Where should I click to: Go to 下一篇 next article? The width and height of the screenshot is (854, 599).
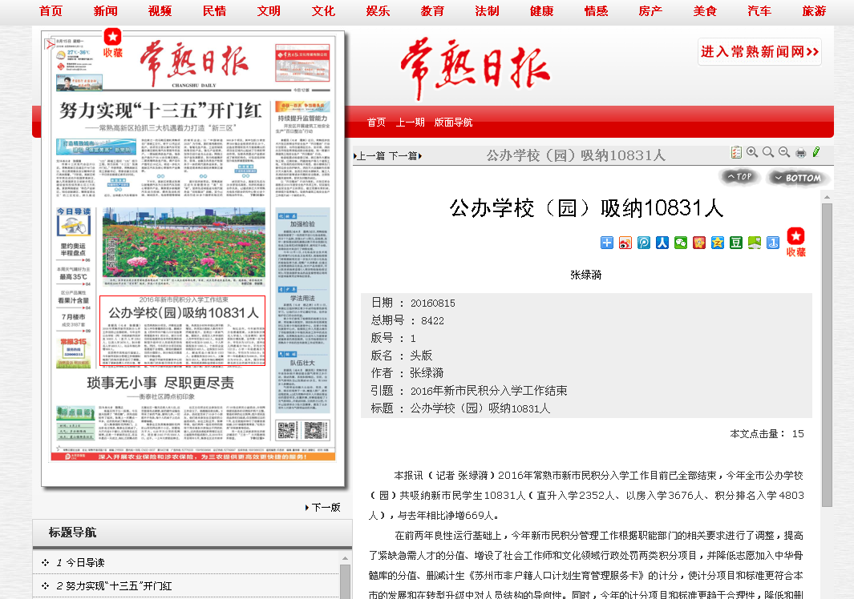click(405, 156)
